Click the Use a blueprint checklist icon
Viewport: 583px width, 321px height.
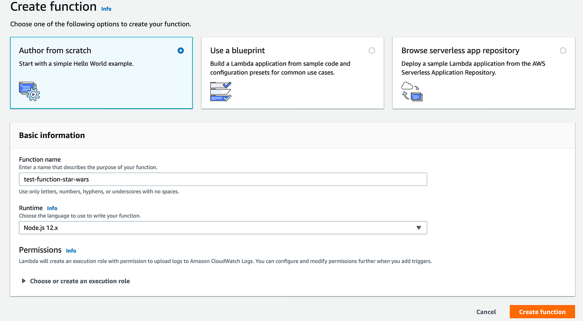(x=220, y=91)
